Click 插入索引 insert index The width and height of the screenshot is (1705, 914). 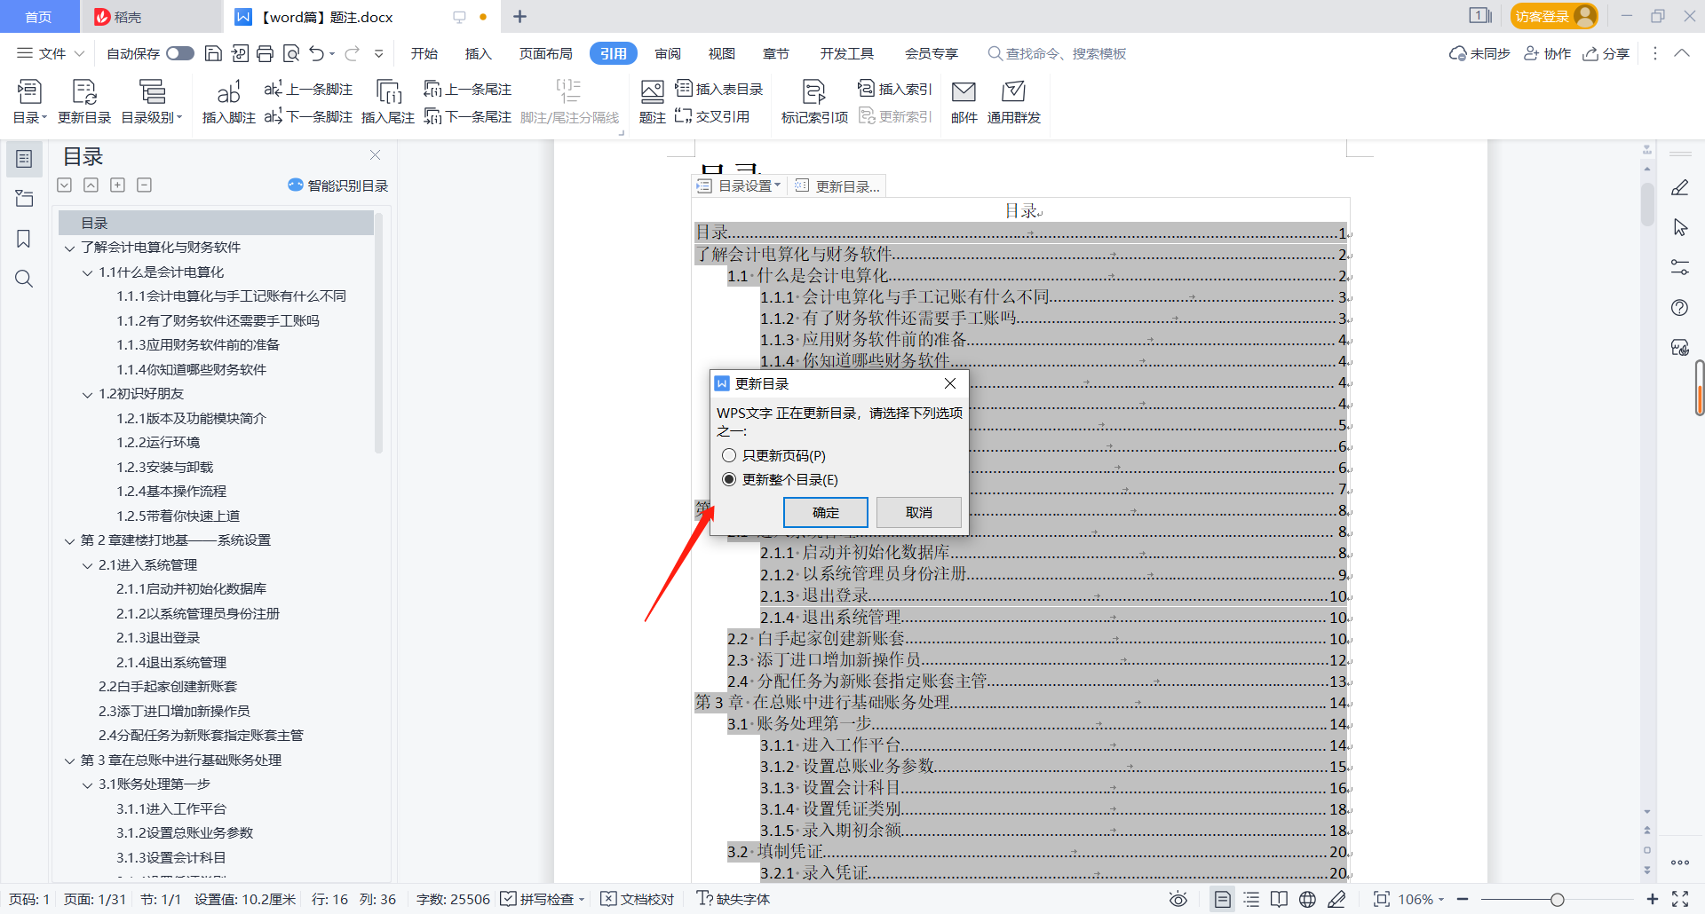(895, 89)
